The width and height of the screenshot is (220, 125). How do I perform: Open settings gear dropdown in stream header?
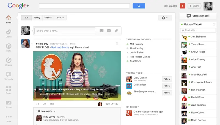(x=165, y=18)
